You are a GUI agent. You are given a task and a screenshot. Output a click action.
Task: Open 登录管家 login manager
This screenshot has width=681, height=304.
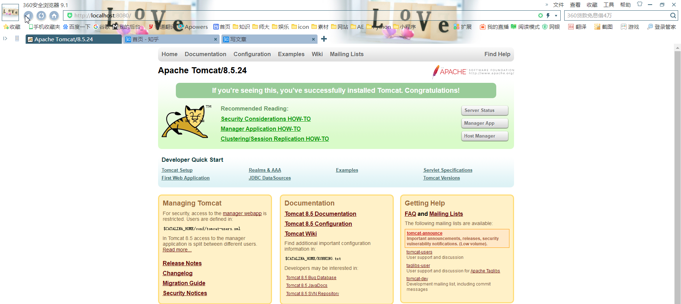click(661, 27)
